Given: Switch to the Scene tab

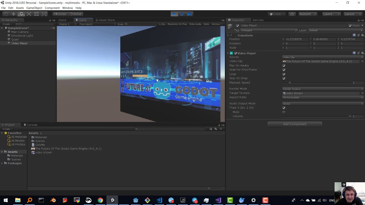Looking at the screenshot, I should pos(62,20).
